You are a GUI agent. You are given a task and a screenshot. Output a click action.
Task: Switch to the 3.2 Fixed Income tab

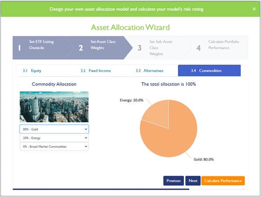click(96, 71)
